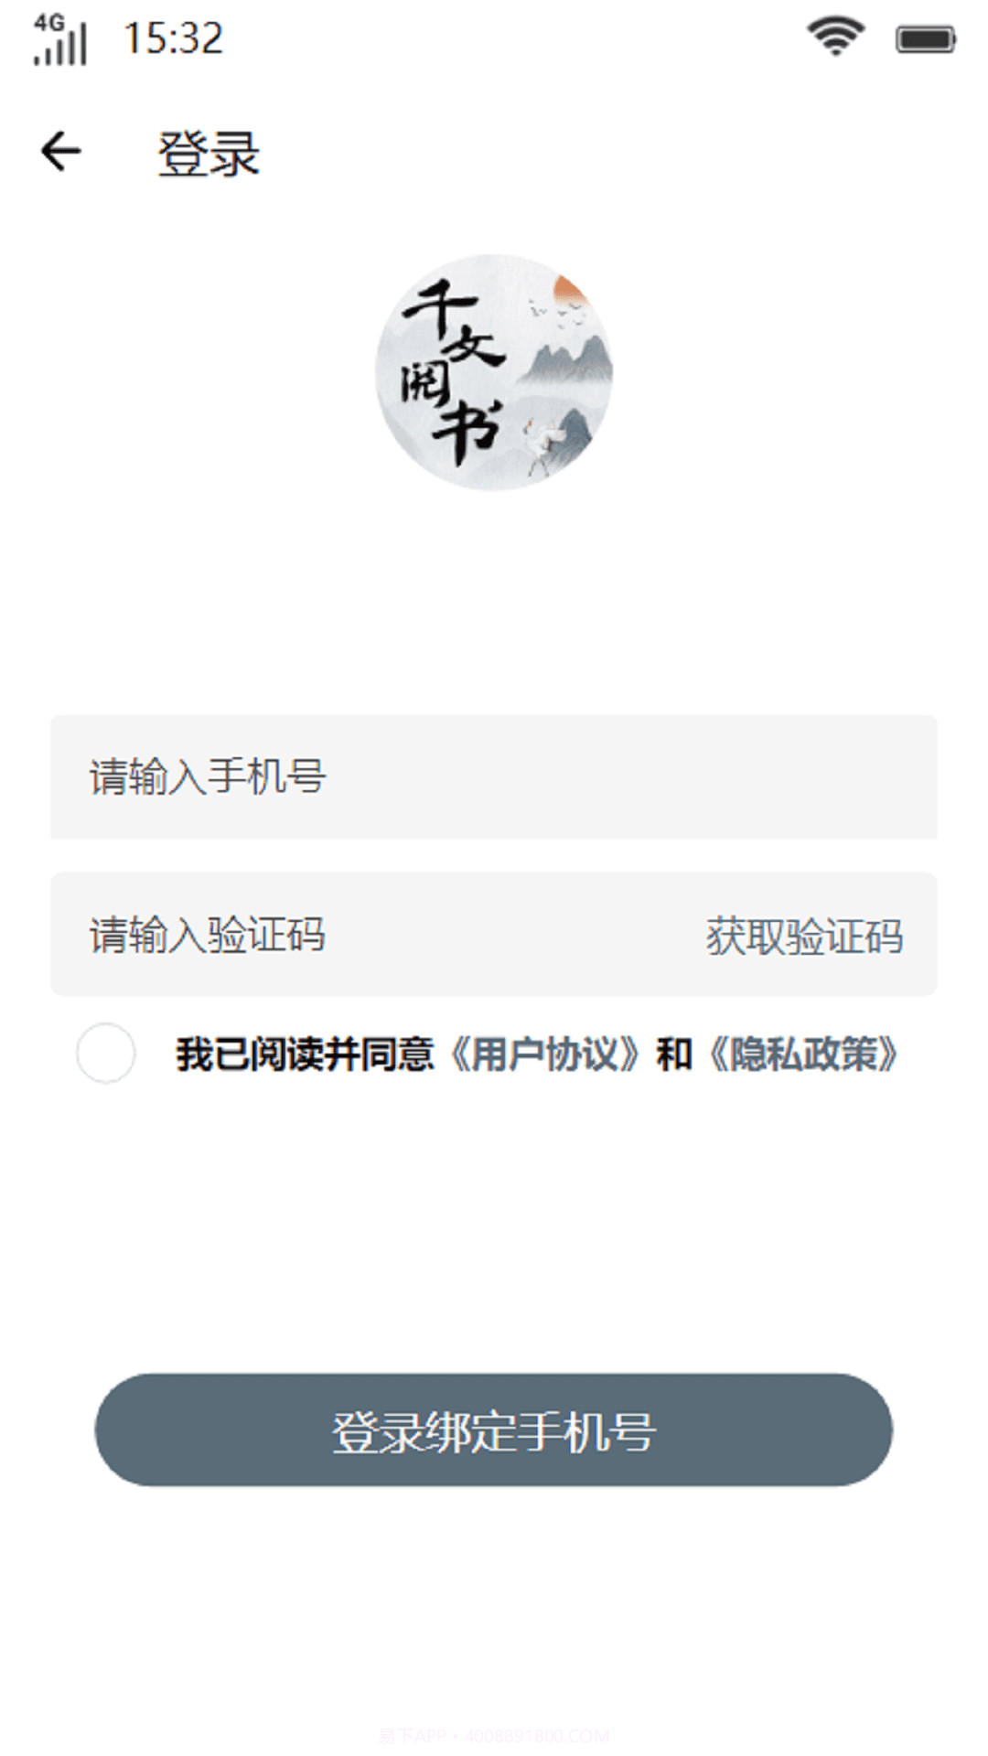Click the back arrow icon
The height and width of the screenshot is (1756, 988).
pos(60,152)
